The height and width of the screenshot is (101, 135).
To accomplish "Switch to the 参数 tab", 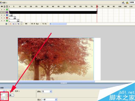I will (2, 88).
